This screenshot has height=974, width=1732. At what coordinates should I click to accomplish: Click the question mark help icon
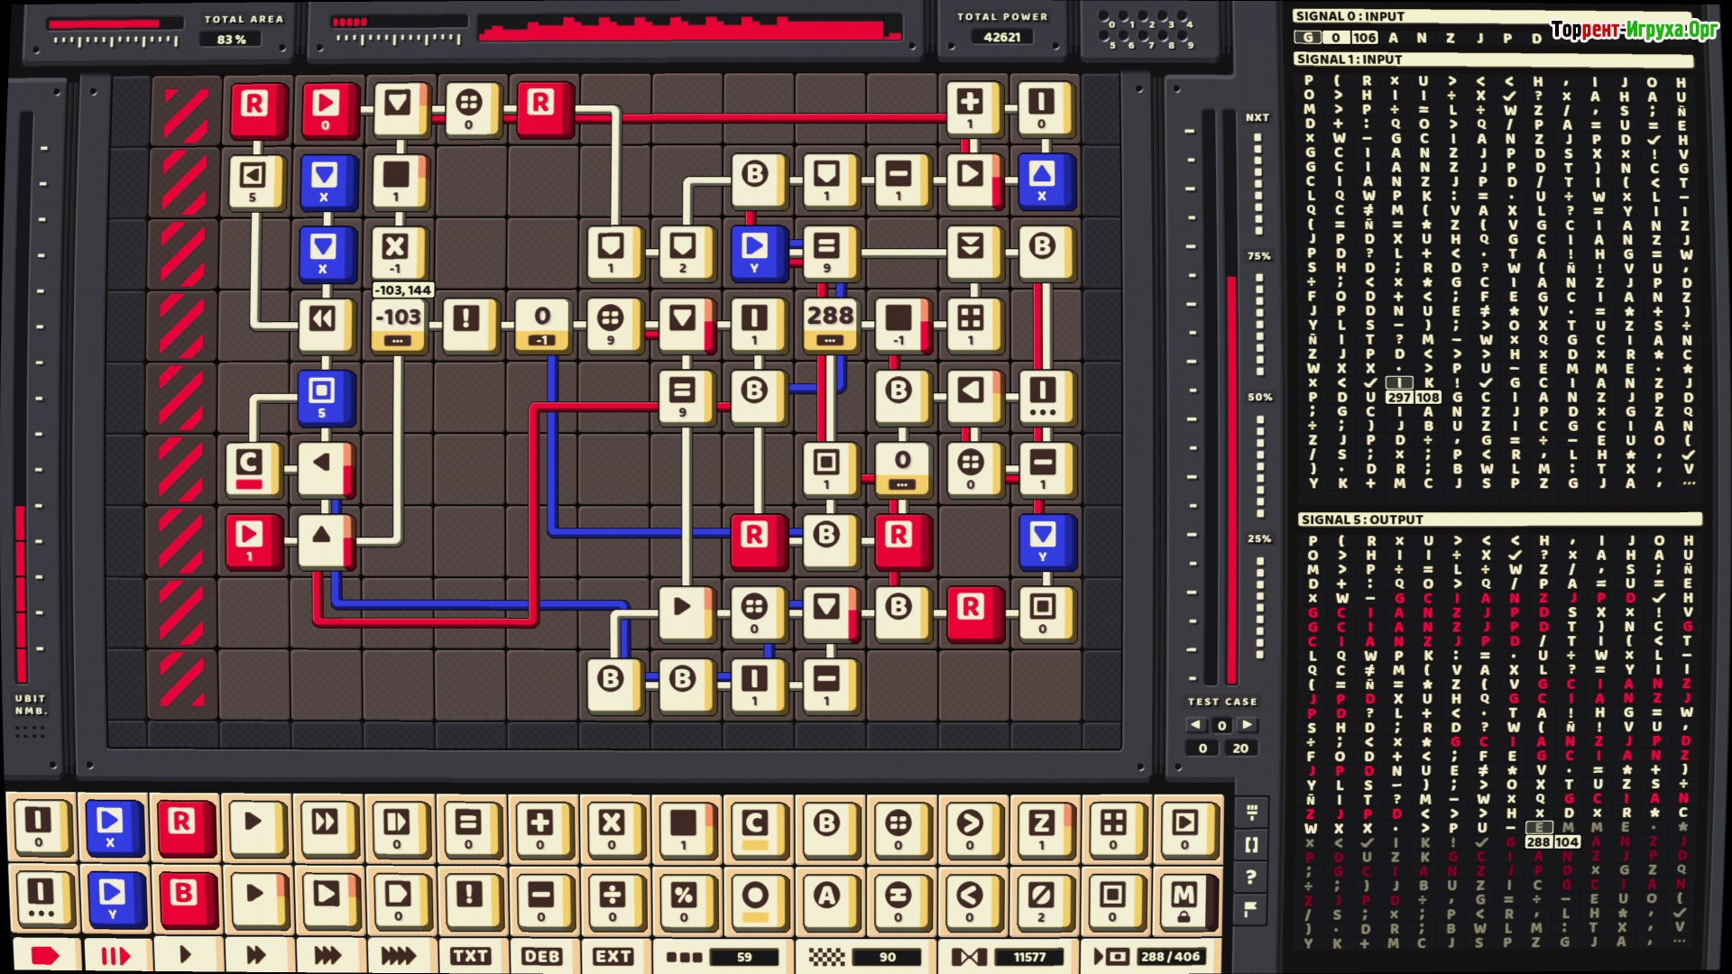(1251, 877)
